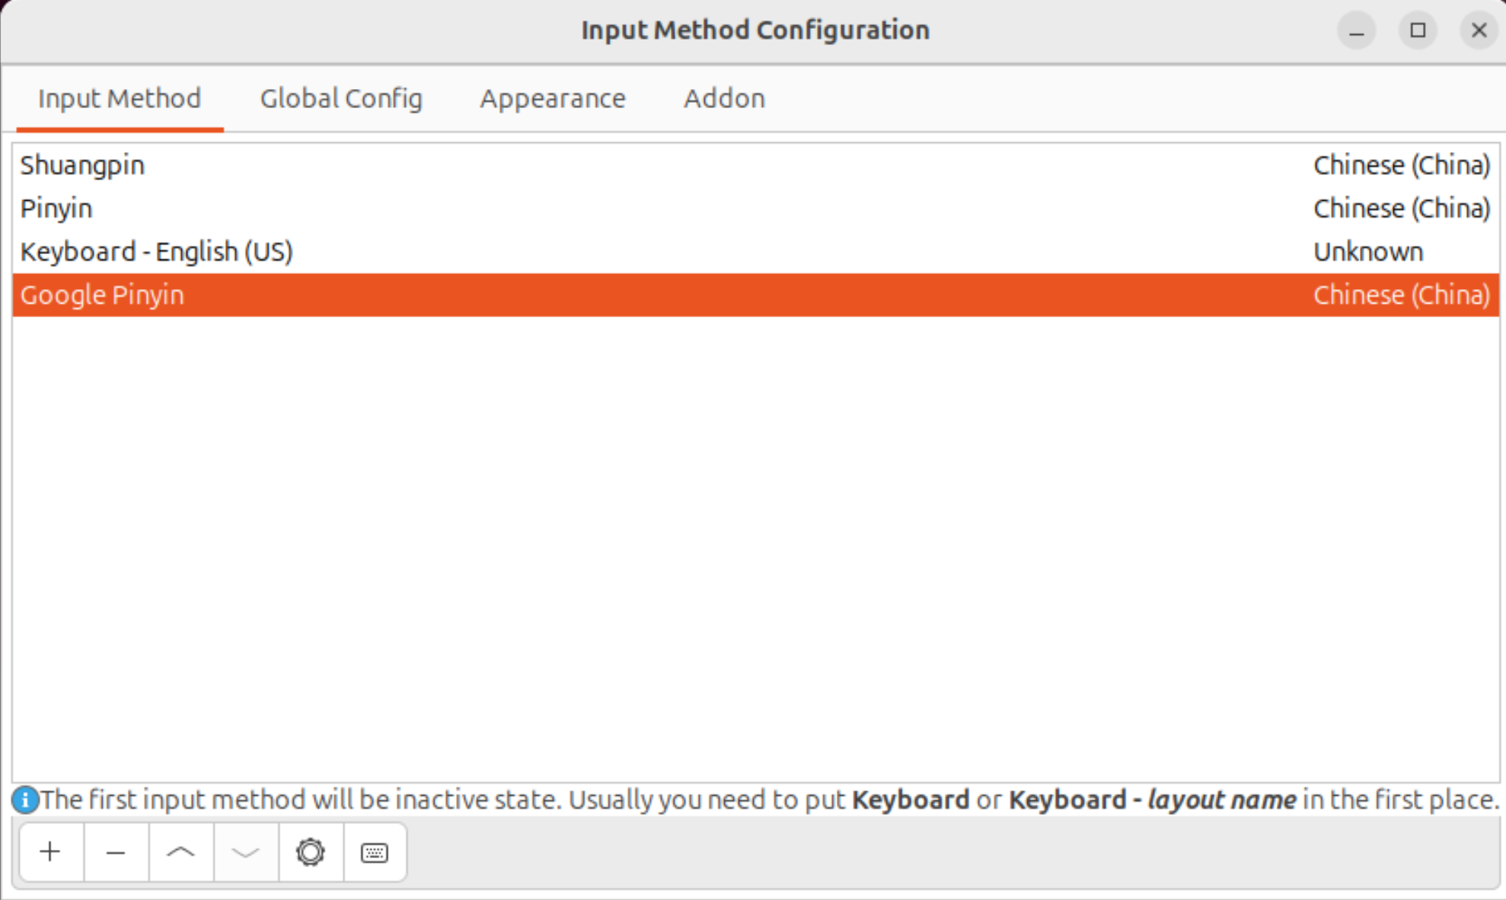Select the Input Method tab
The width and height of the screenshot is (1506, 900).
pos(120,98)
